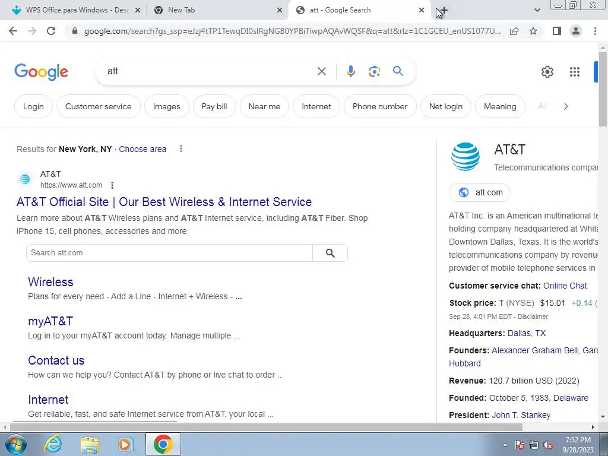Viewport: 608px width, 456px height.
Task: Open Windows Media Player from taskbar
Action: (x=126, y=444)
